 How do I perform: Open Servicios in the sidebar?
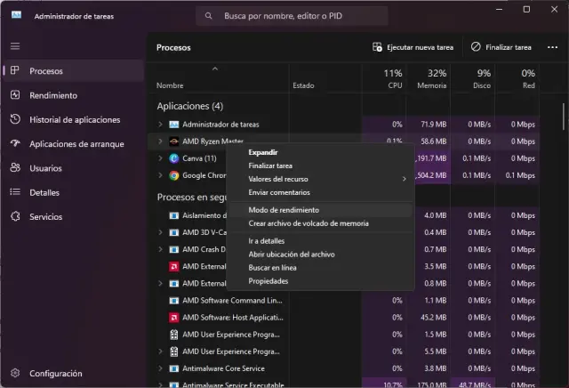click(46, 216)
